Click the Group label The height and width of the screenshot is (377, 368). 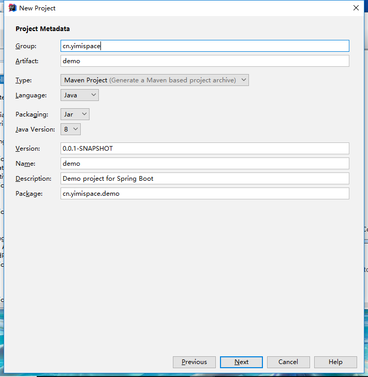point(26,46)
